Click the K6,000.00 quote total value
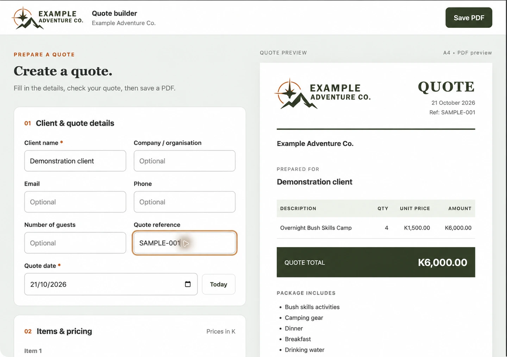507x357 pixels. [x=443, y=262]
